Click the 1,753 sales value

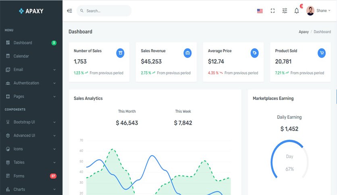[x=80, y=62]
